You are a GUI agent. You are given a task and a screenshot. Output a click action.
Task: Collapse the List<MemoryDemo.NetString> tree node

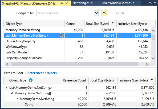pyautogui.click(x=7, y=88)
